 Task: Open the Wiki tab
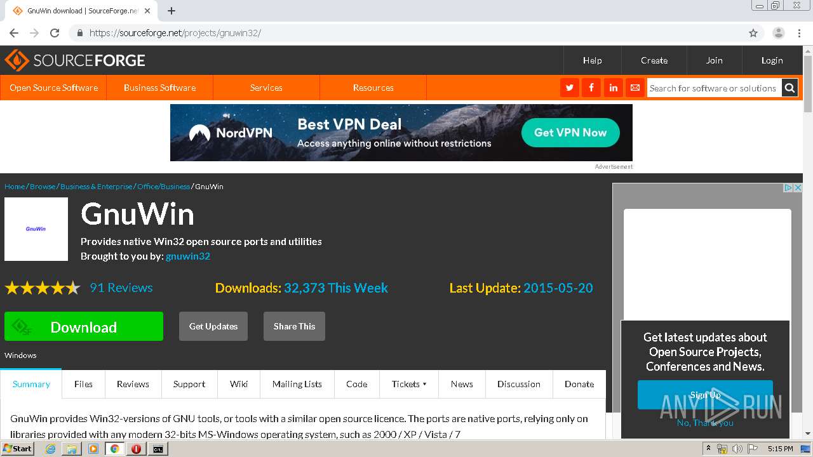pyautogui.click(x=239, y=384)
